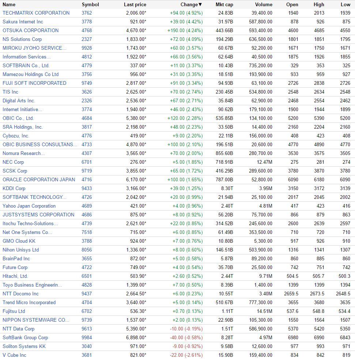Open Trend Micro Incorporated link

click(29, 303)
